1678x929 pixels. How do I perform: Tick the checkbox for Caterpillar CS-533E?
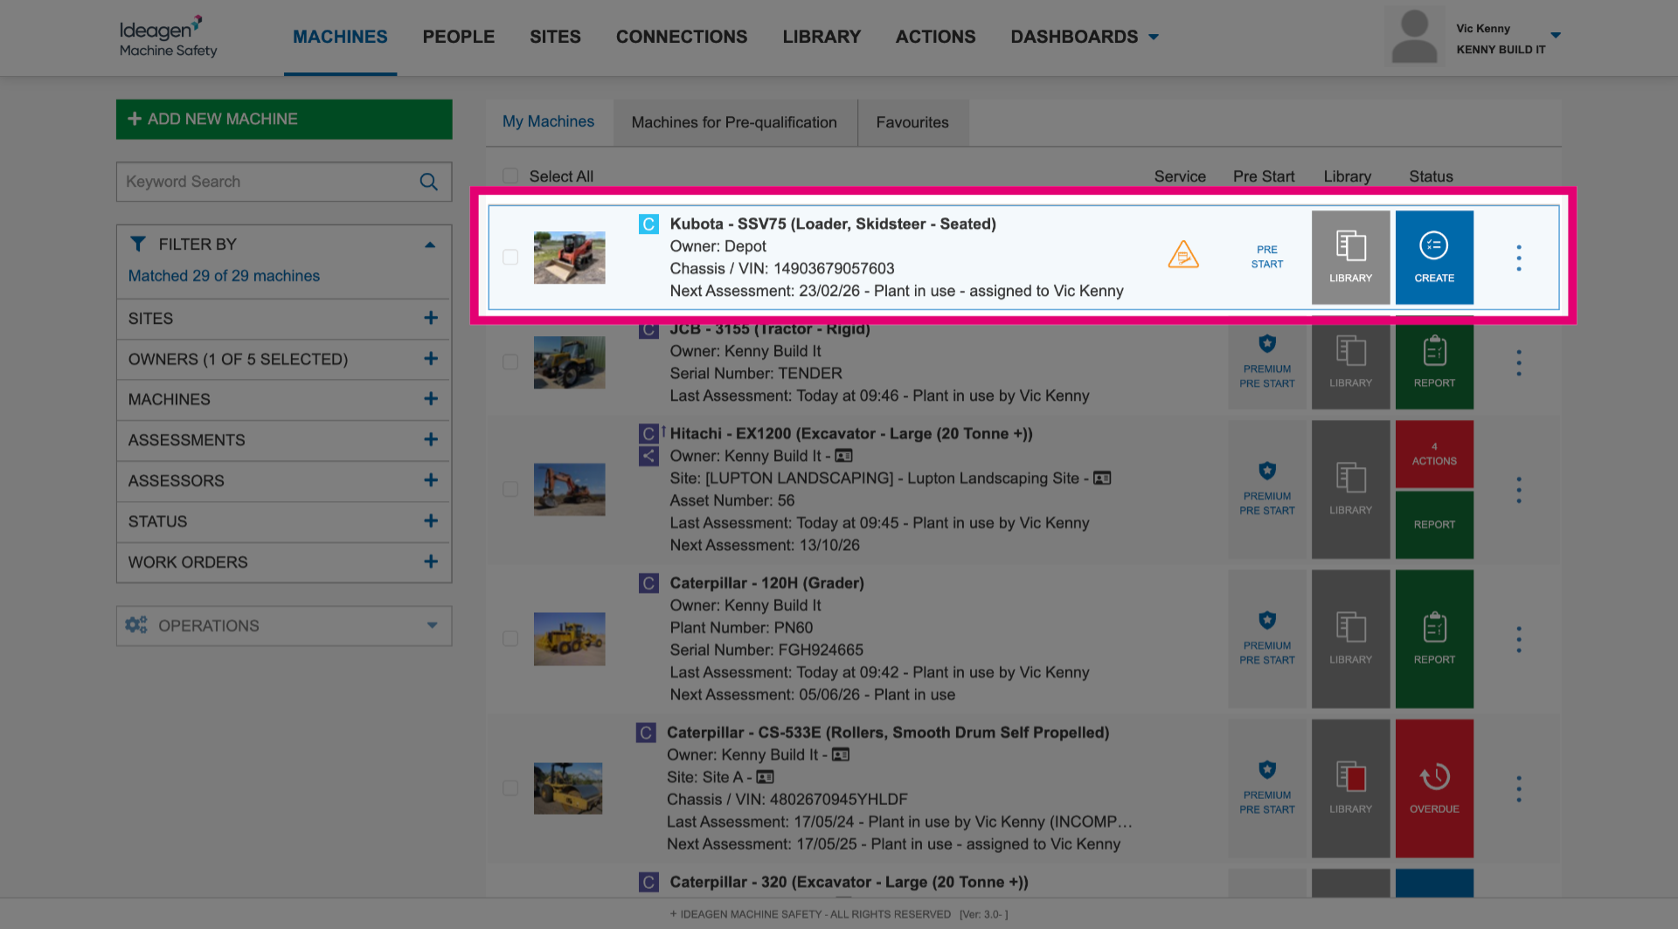tap(510, 788)
